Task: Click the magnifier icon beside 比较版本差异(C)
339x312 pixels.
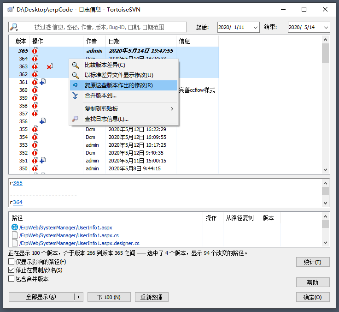Action: pos(75,65)
